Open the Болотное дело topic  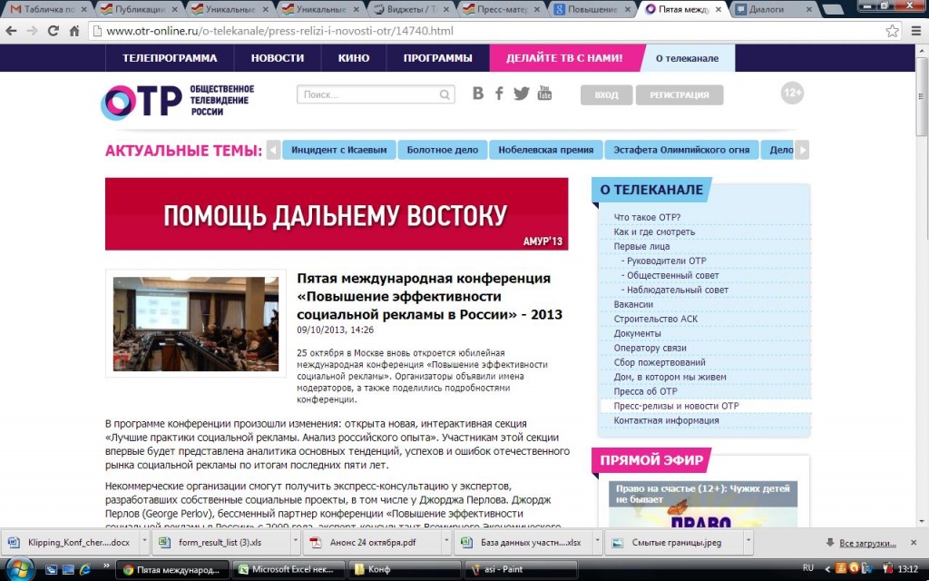point(443,150)
